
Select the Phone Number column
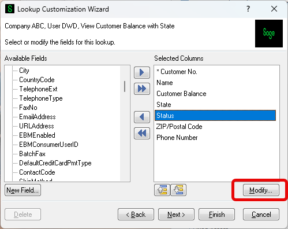point(215,138)
